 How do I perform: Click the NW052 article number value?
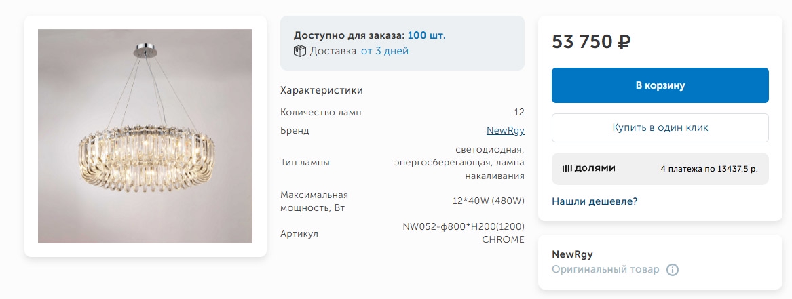click(464, 233)
